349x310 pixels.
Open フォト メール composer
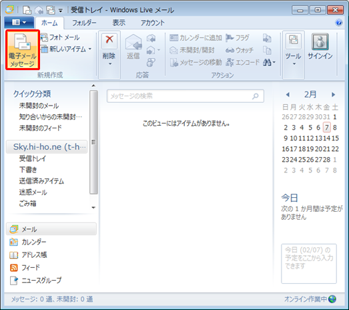click(x=60, y=37)
